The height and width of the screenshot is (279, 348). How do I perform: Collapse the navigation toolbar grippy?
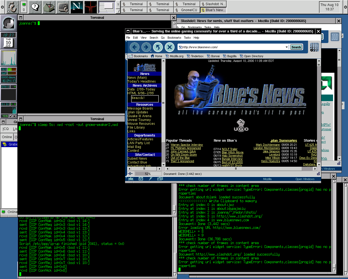tap(126, 47)
